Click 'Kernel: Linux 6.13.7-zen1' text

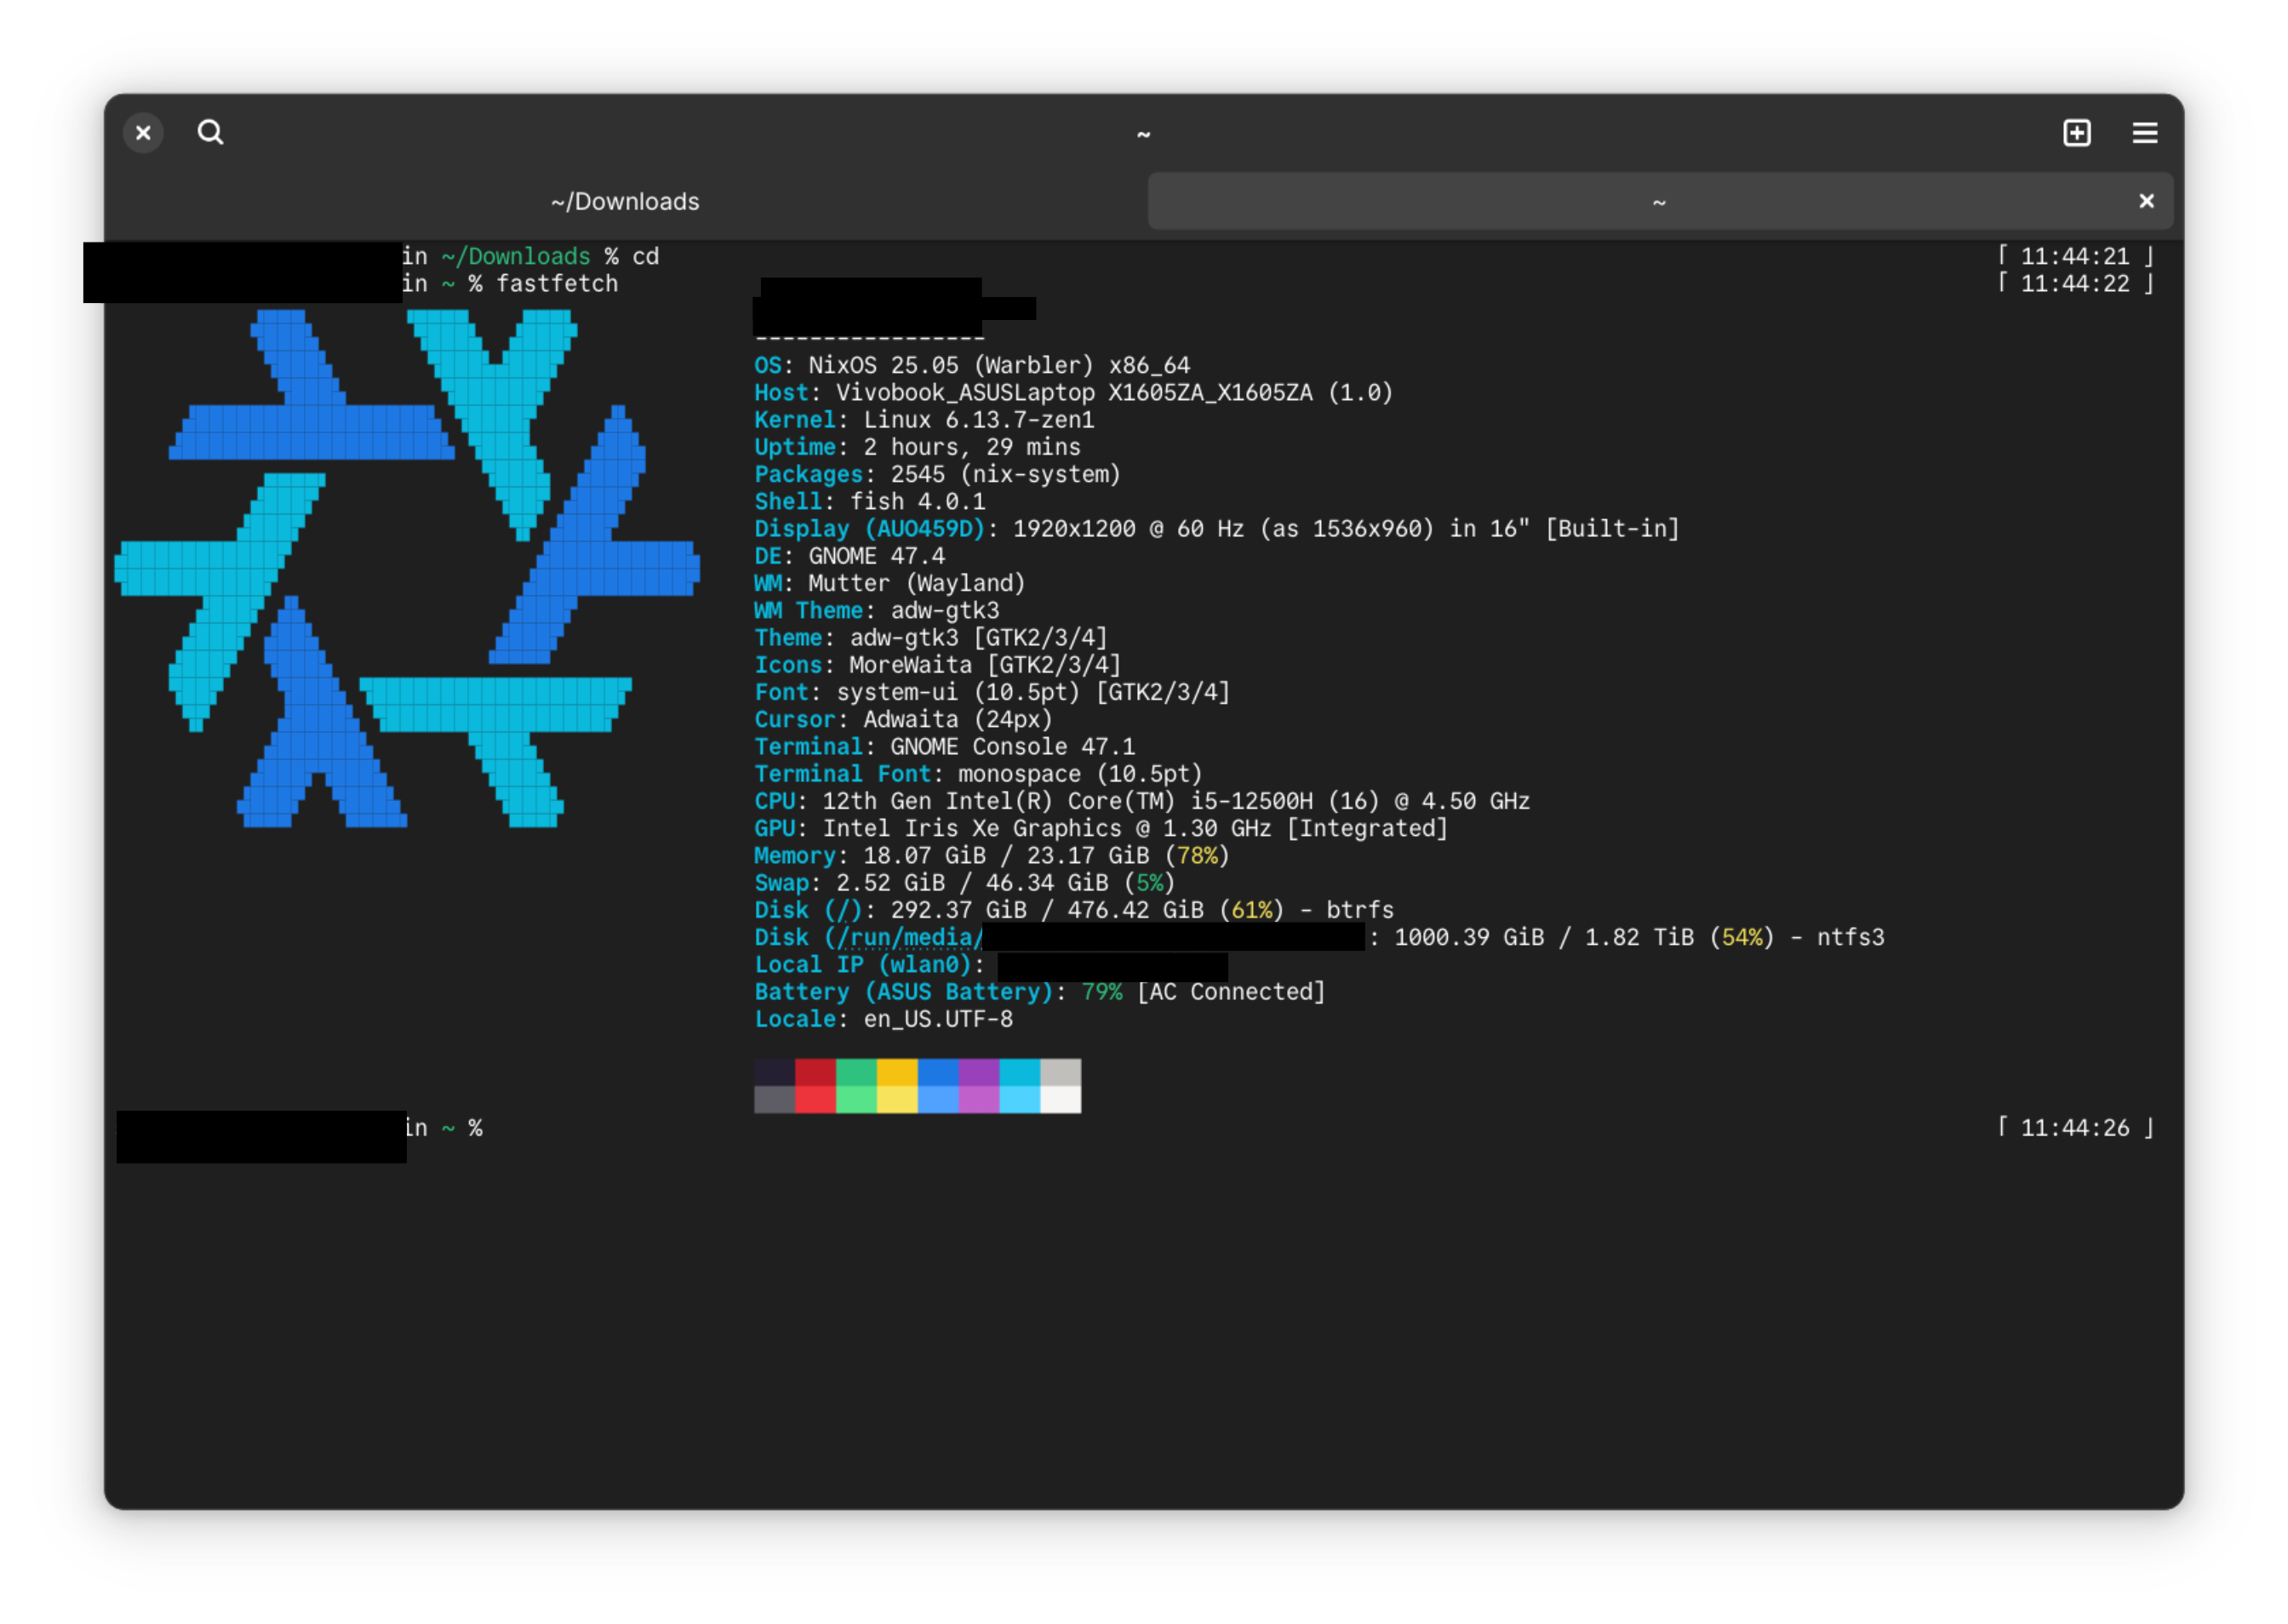[x=924, y=420]
